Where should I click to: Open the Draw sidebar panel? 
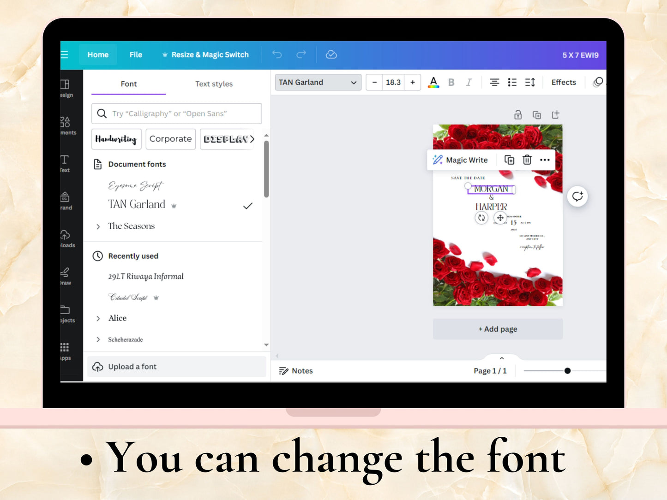click(66, 276)
